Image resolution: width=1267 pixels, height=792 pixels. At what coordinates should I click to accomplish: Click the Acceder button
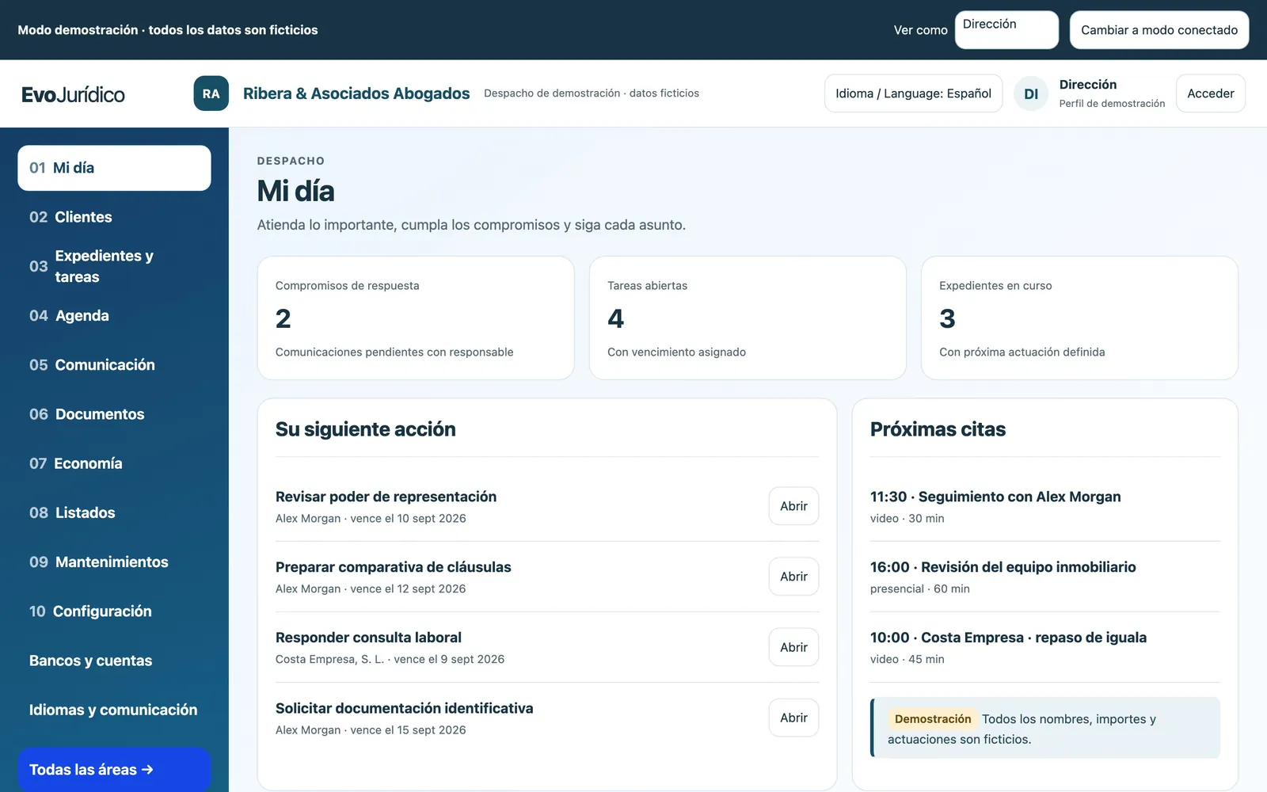pyautogui.click(x=1210, y=93)
